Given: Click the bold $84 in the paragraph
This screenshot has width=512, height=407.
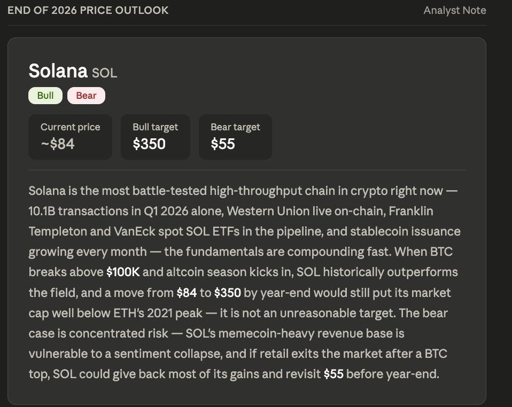Looking at the screenshot, I should pyautogui.click(x=187, y=293).
